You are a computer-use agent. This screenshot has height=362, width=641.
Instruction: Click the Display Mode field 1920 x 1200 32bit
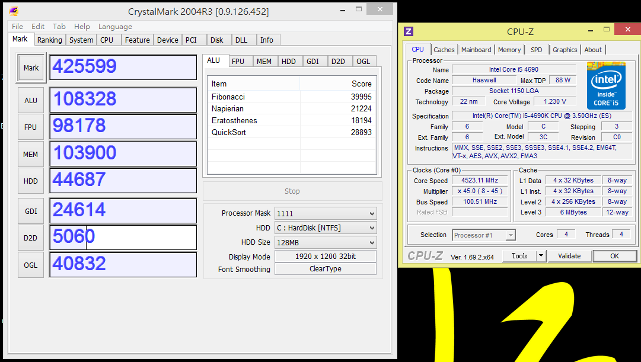(326, 257)
